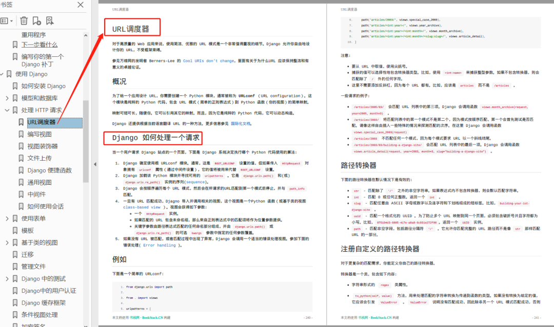Screen dimensions: 554x327
Task: Click the bookmark panel scrollbar thumb
Action: click(x=86, y=141)
